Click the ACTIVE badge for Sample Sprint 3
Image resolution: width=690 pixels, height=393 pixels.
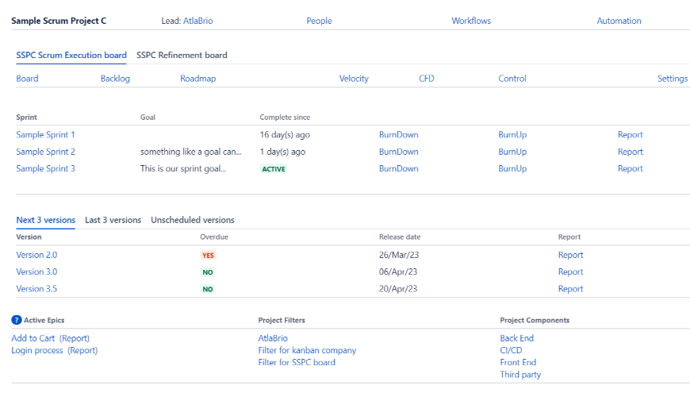[x=274, y=169]
